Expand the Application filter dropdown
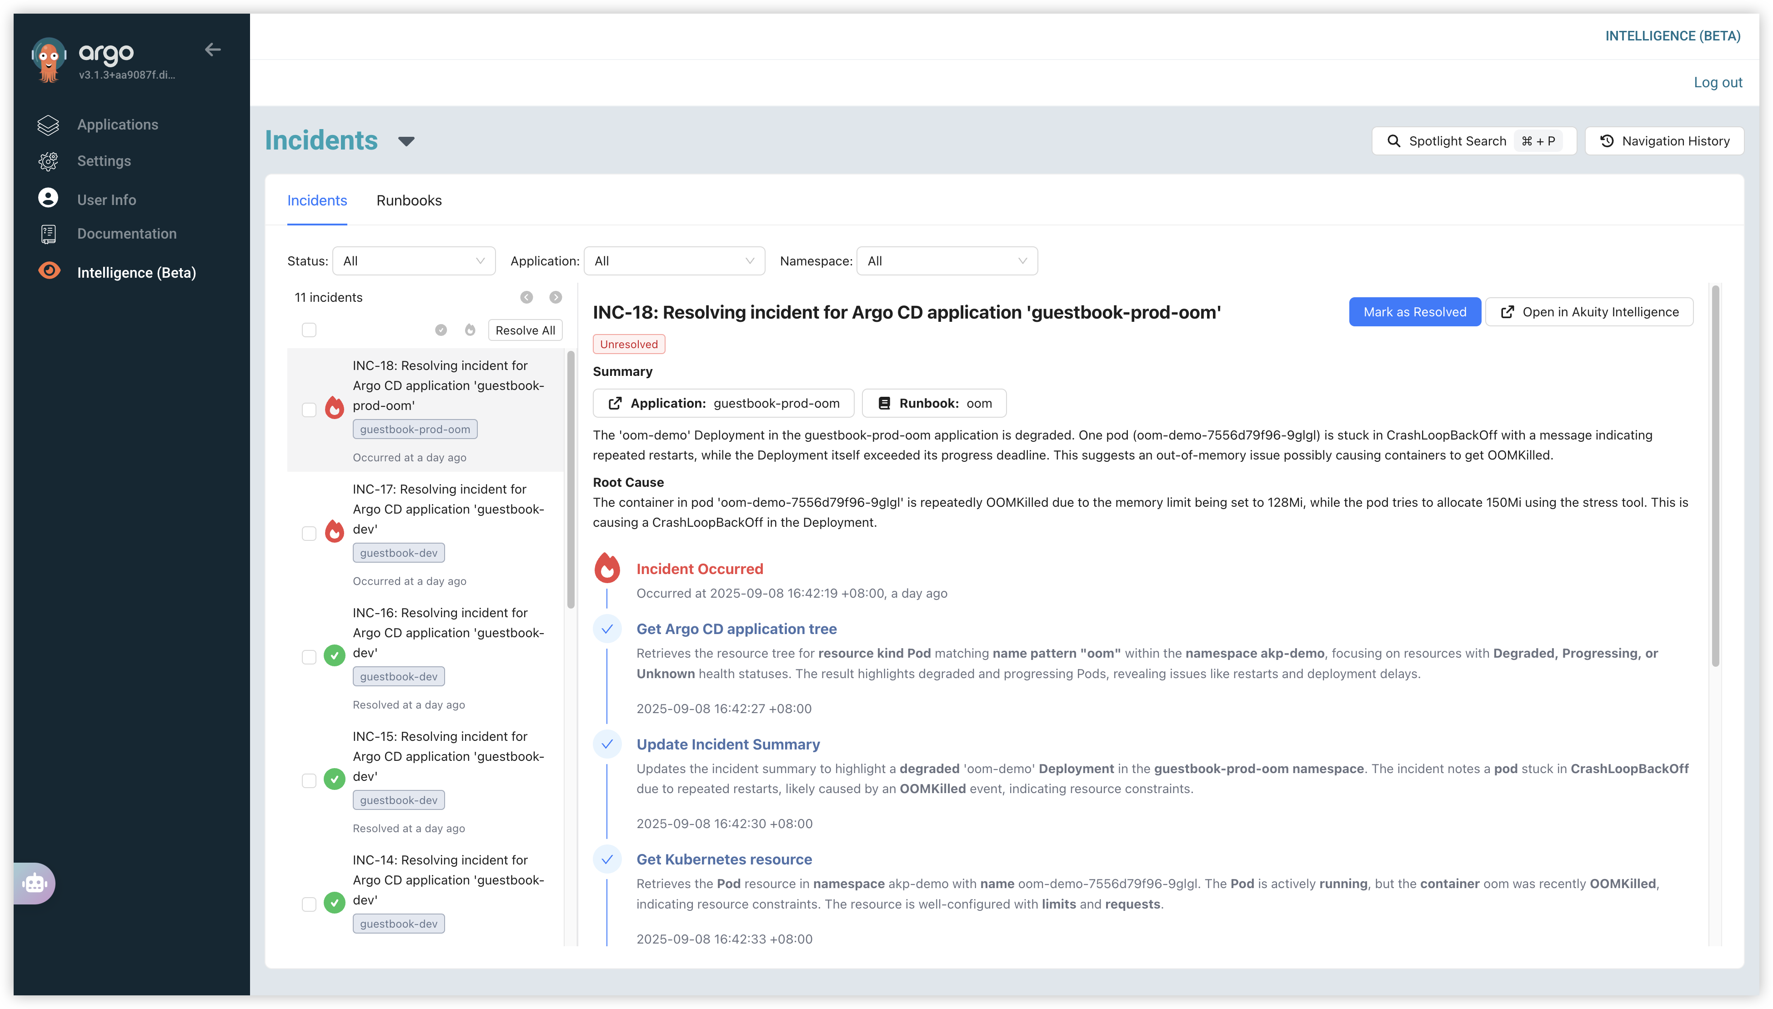 click(x=674, y=261)
